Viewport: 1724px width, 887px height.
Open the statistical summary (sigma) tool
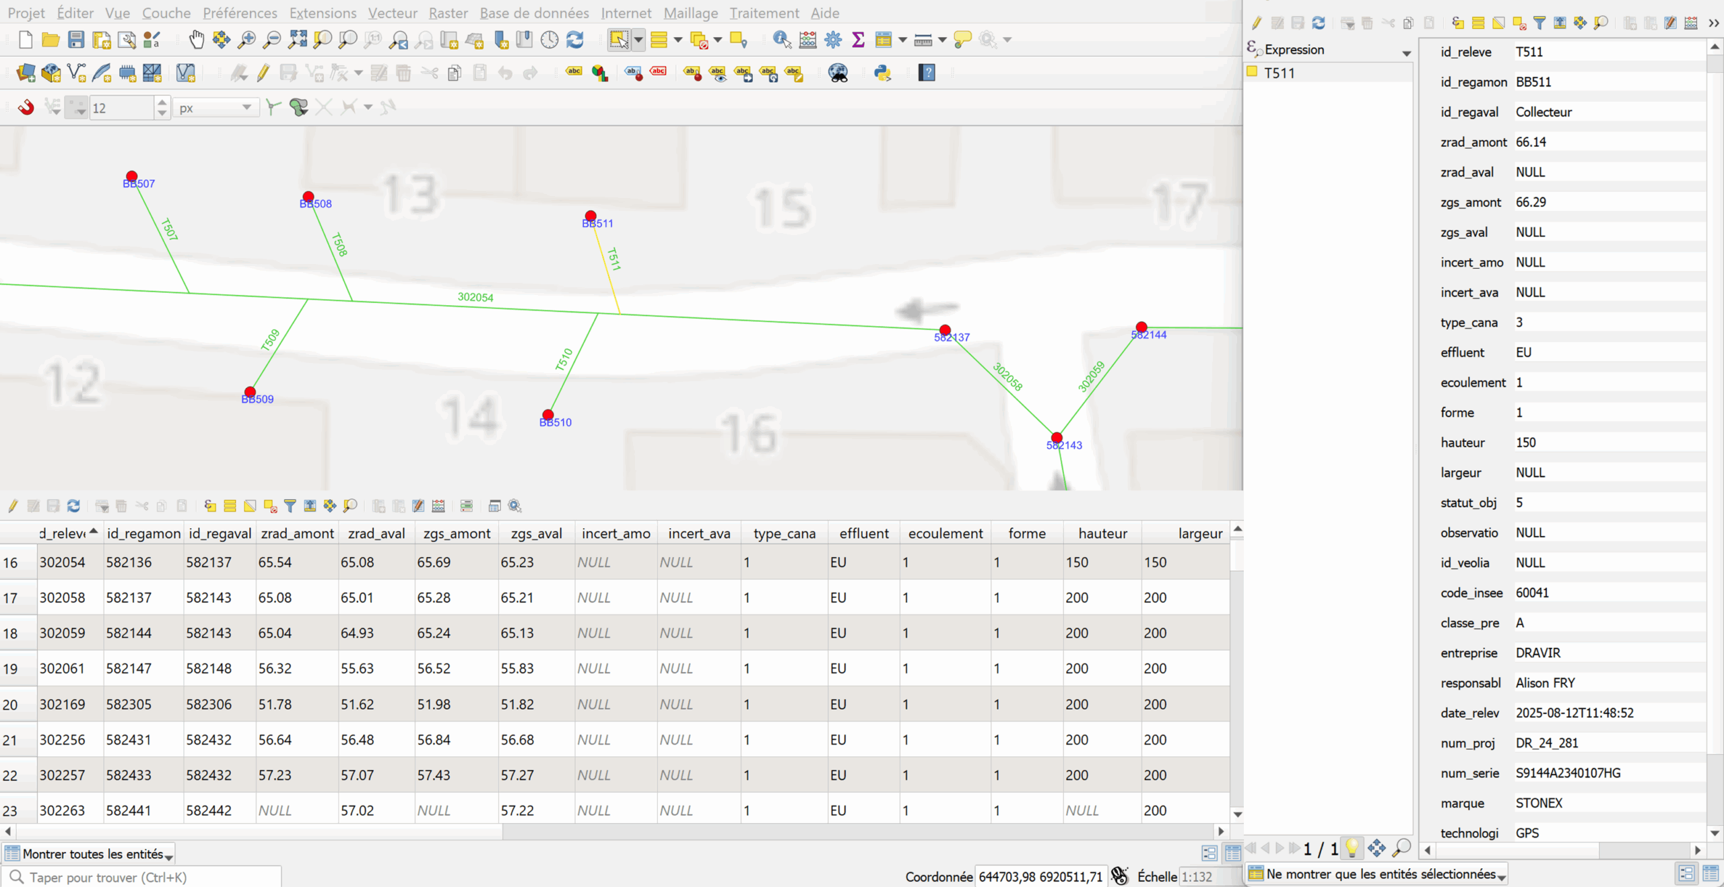click(858, 40)
